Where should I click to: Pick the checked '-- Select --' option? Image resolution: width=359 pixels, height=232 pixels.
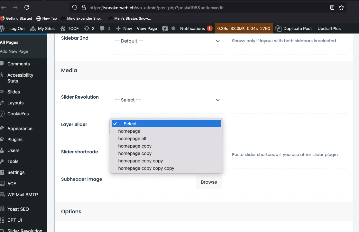click(130, 124)
